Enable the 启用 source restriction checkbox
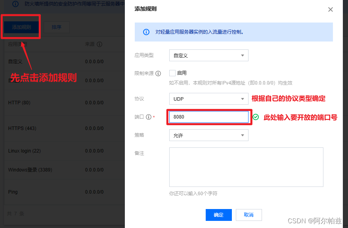The height and width of the screenshot is (228, 348). [x=172, y=73]
